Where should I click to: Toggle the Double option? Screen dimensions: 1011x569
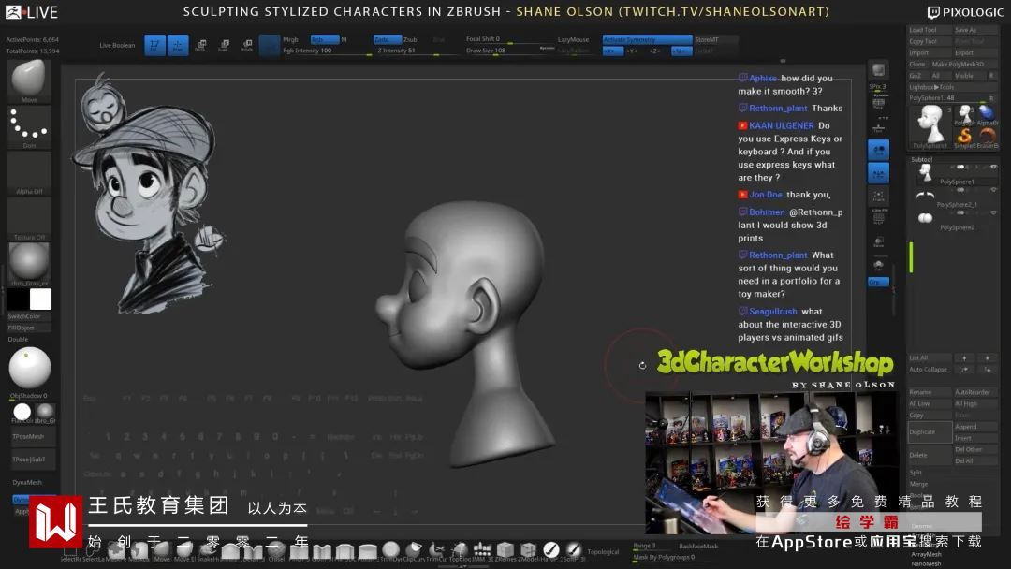click(x=20, y=339)
